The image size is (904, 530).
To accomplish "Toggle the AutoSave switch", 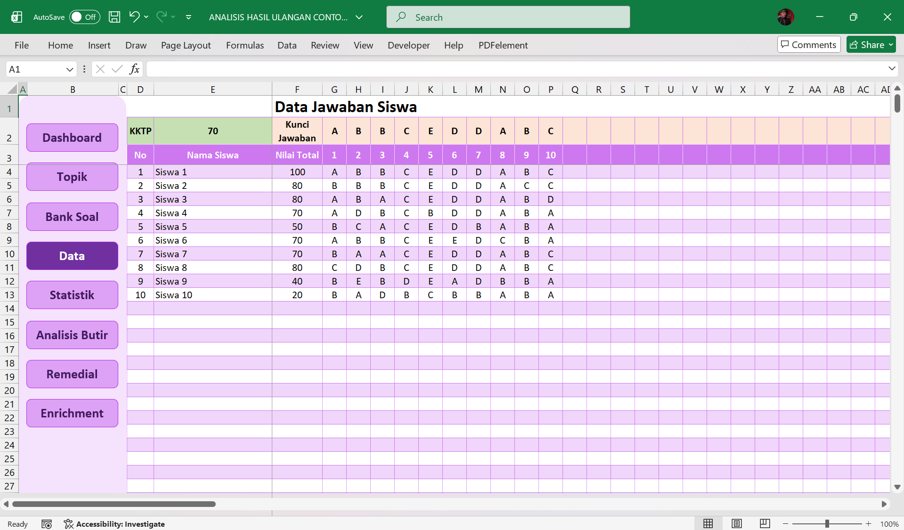I will tap(85, 17).
